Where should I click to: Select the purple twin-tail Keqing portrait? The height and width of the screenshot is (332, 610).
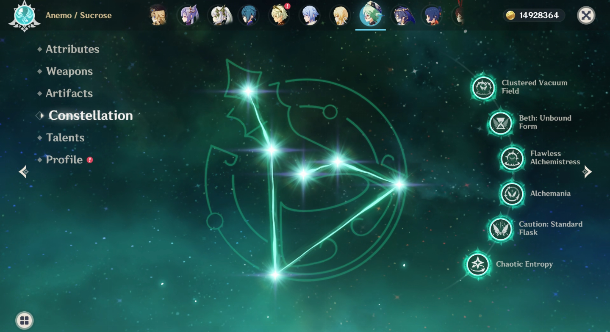point(188,16)
